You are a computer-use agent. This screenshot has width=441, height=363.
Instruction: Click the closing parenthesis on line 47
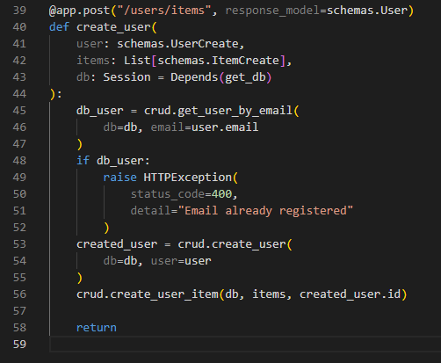[x=79, y=144]
